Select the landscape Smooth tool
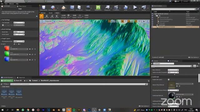The image size is (200, 112). [47, 16]
